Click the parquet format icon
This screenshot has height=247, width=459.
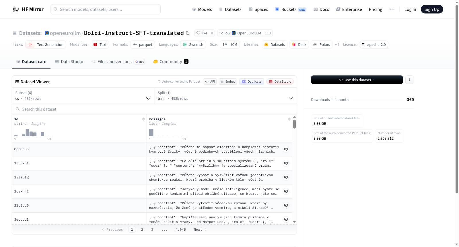[135, 44]
